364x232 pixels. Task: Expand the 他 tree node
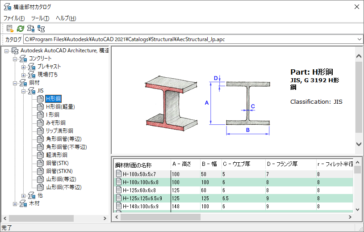[23, 196]
